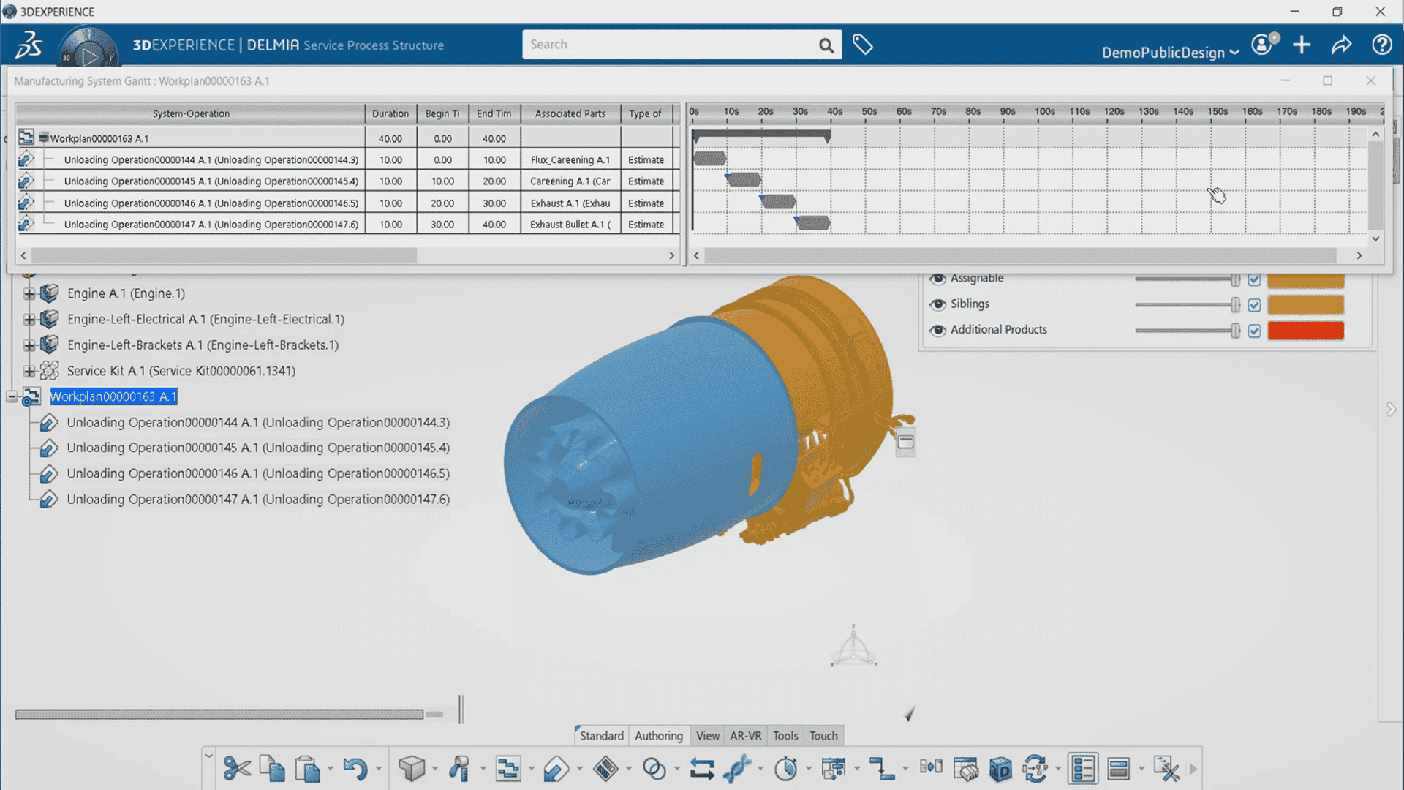Switch to the Authoring tab

(658, 736)
